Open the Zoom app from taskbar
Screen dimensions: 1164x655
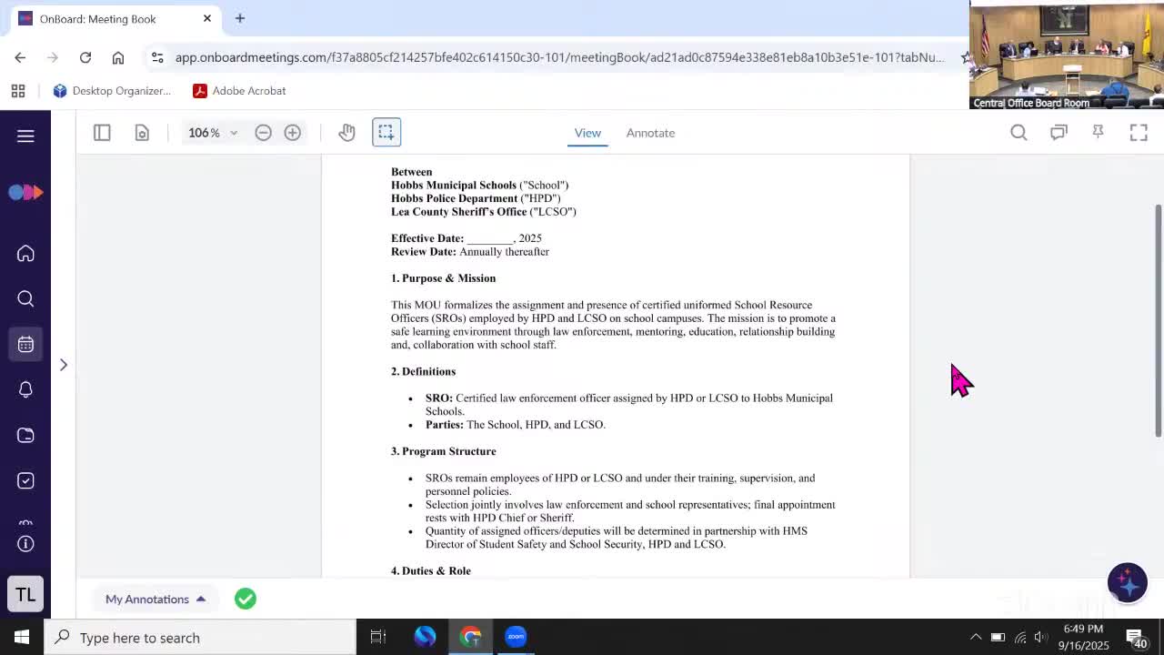click(516, 637)
